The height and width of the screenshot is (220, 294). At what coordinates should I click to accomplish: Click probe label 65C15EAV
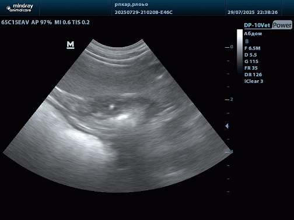coord(15,22)
